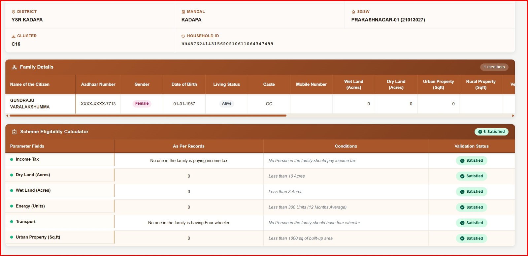Click the scrollbar right arrow

click(513, 115)
